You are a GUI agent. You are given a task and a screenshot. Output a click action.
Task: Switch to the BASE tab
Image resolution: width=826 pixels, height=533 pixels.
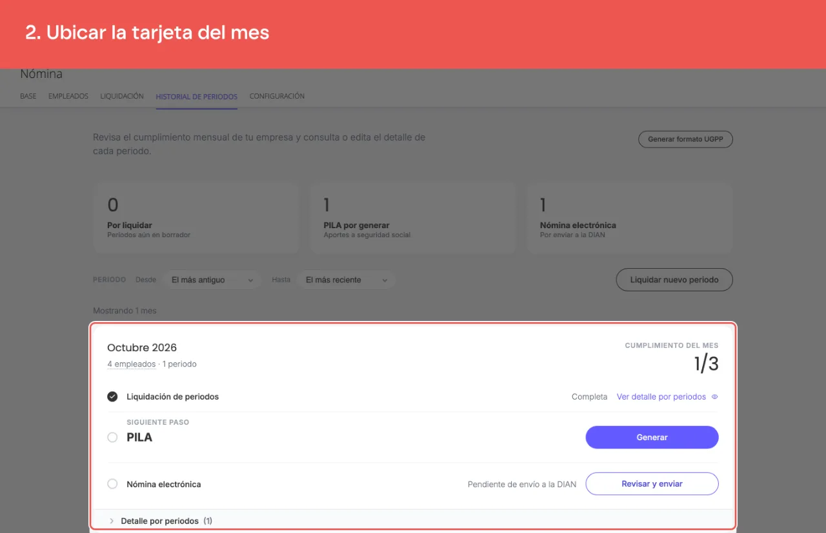pyautogui.click(x=28, y=96)
